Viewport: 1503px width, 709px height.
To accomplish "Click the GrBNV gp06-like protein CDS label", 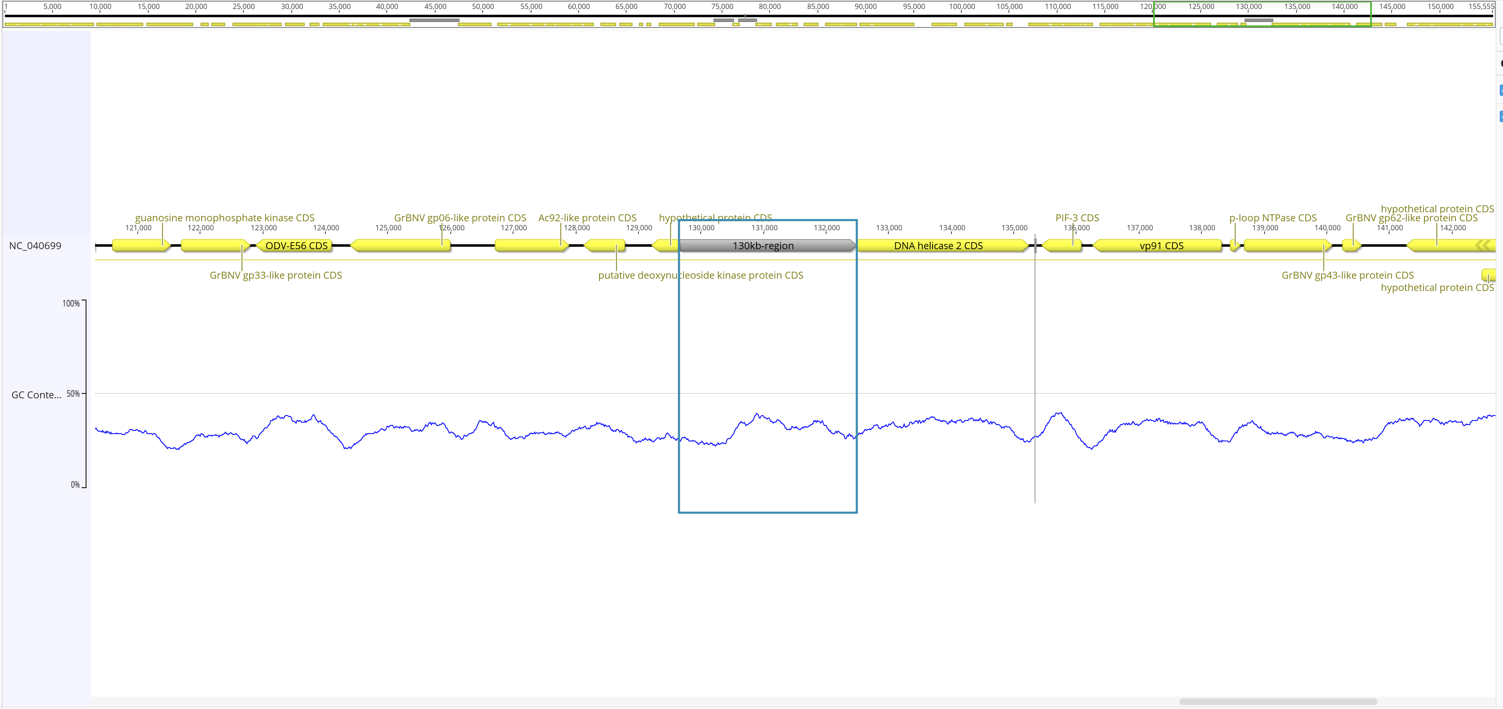I will [460, 218].
